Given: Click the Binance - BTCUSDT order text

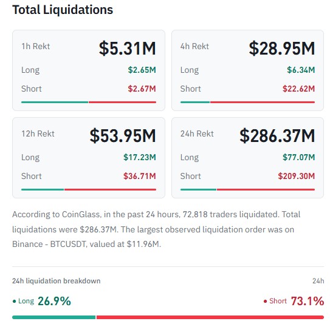Looking at the screenshot, I should (49, 244).
